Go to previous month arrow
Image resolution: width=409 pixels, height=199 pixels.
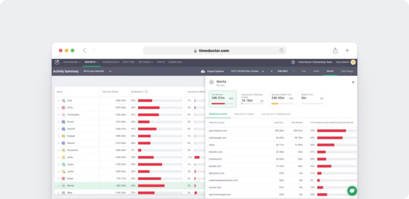click(272, 71)
